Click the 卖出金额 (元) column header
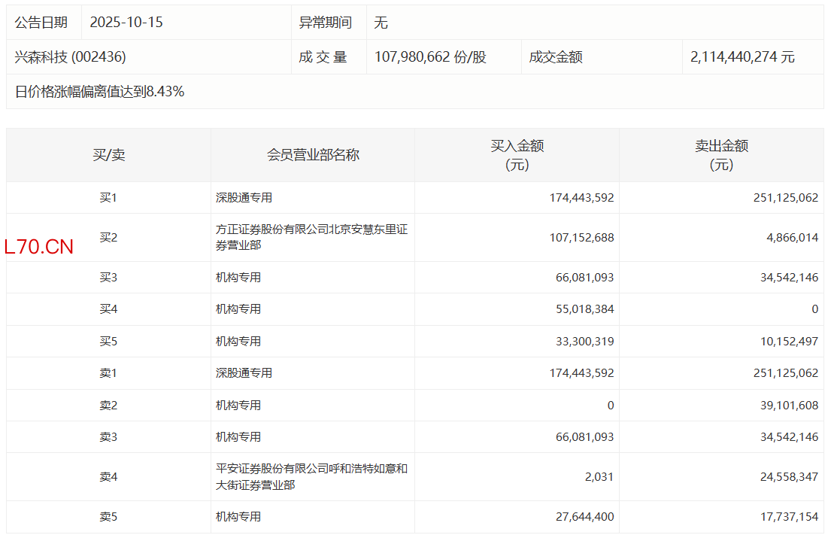The image size is (828, 538). coord(721,155)
